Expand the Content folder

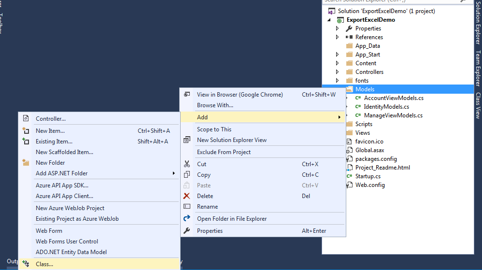click(x=338, y=63)
